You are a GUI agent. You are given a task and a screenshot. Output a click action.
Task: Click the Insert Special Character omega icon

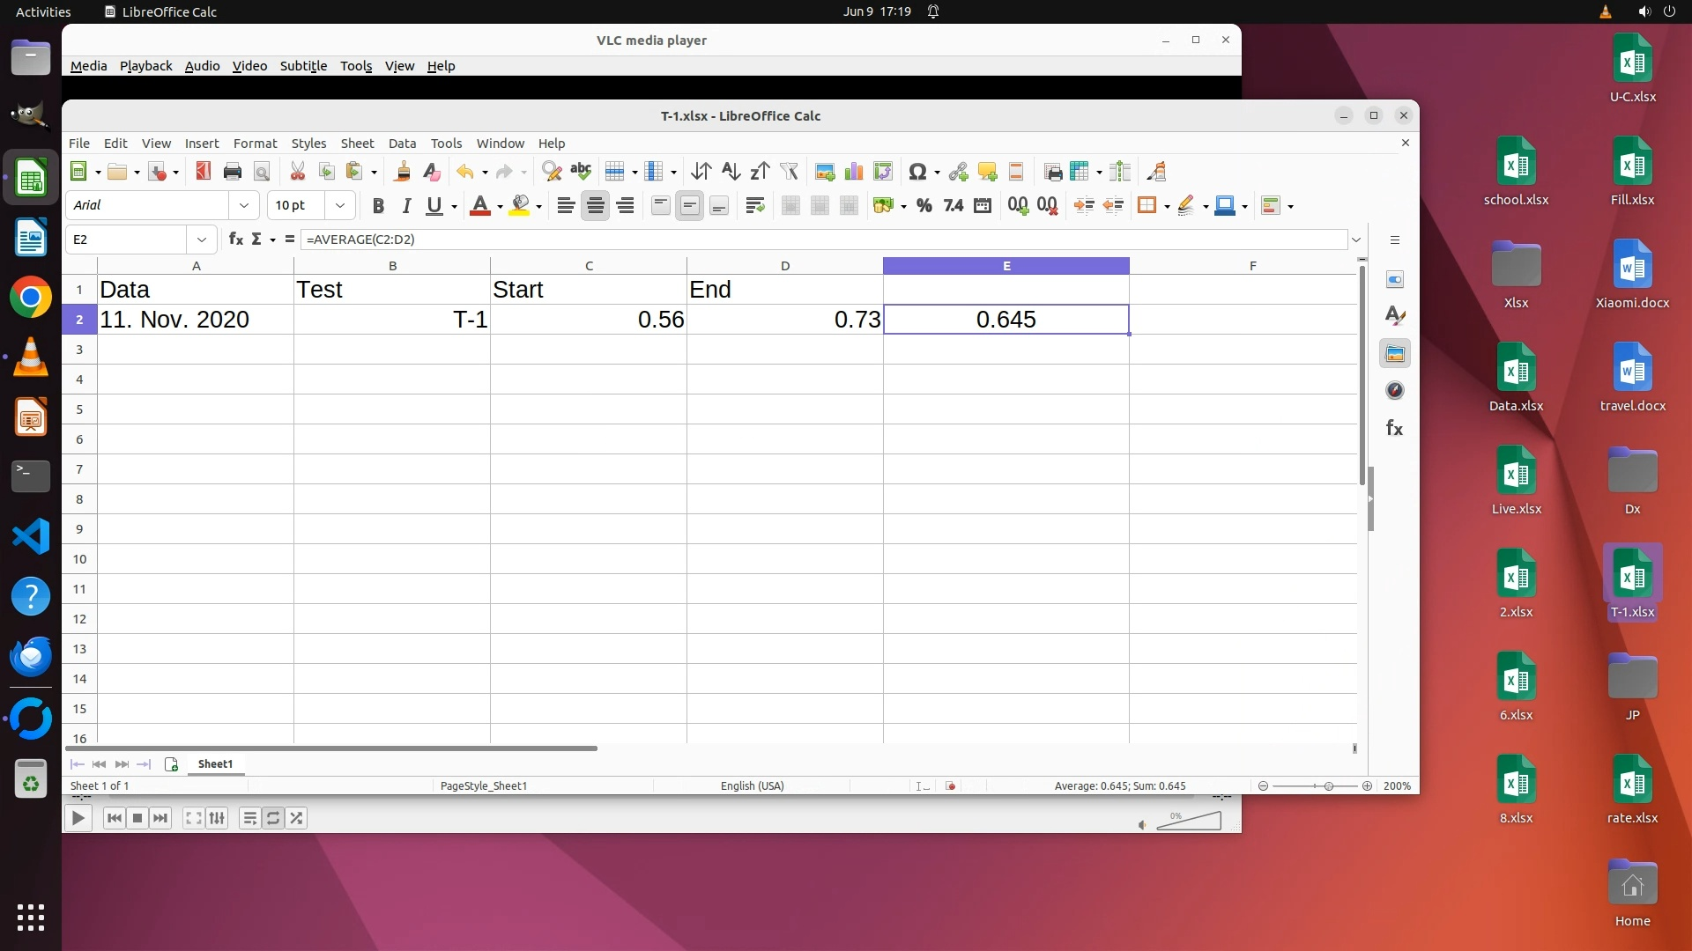click(916, 172)
